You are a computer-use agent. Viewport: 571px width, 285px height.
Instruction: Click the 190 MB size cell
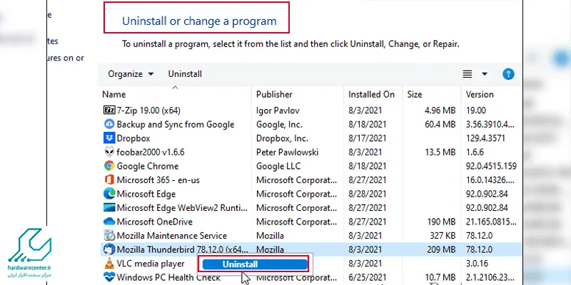tap(443, 222)
